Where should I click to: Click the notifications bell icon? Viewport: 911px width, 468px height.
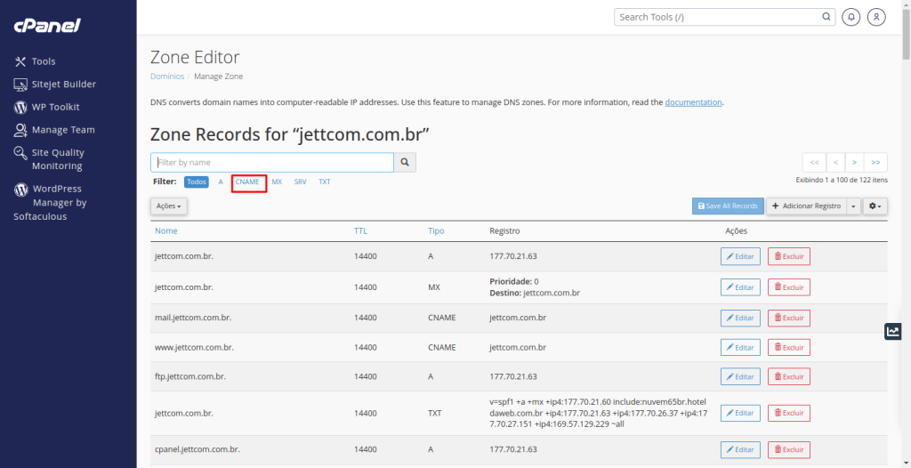pos(852,17)
